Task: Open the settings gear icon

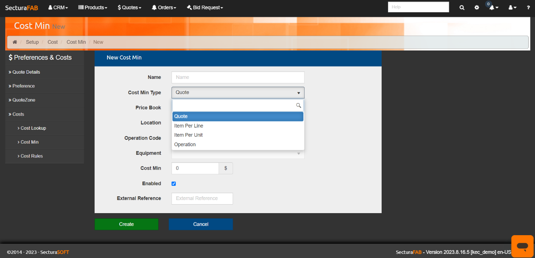Action: tap(477, 7)
